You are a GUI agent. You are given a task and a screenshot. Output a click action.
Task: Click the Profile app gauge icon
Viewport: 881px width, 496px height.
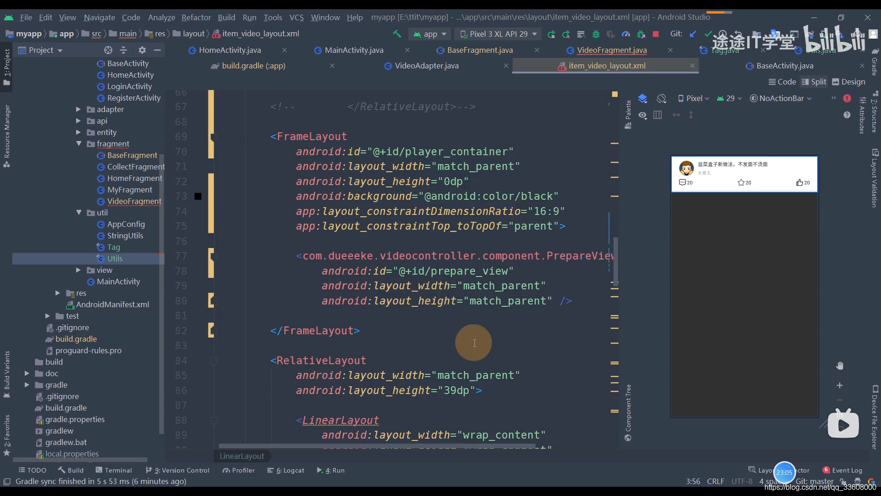point(626,34)
